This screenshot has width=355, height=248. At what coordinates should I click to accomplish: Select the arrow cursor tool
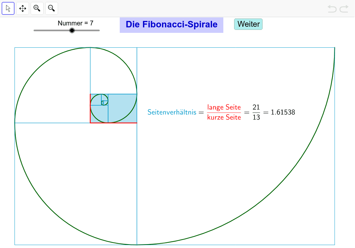pyautogui.click(x=8, y=8)
